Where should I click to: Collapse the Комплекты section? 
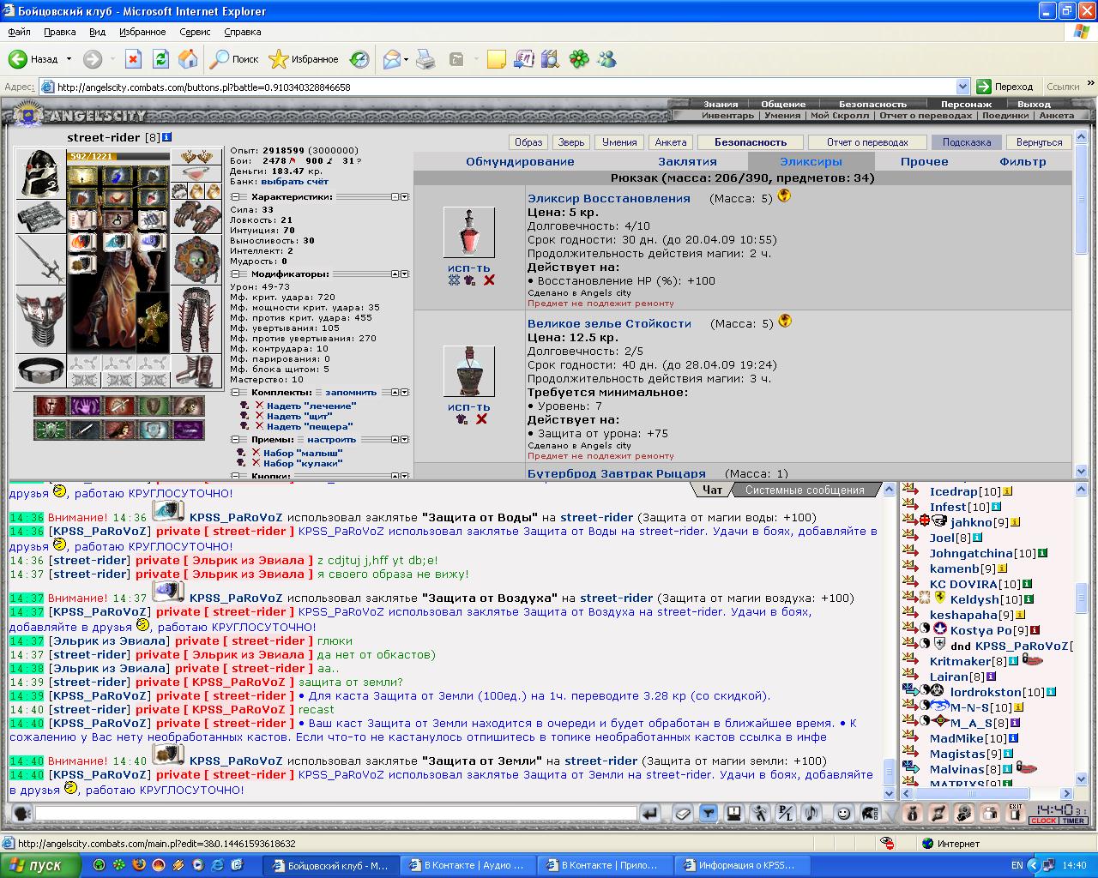(235, 392)
